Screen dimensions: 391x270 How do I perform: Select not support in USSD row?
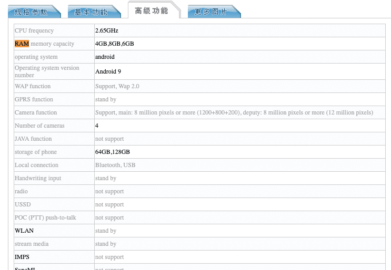coord(109,204)
